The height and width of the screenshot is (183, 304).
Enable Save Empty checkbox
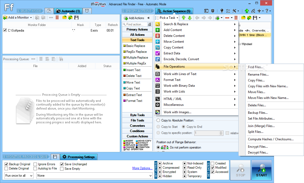(x=62, y=169)
